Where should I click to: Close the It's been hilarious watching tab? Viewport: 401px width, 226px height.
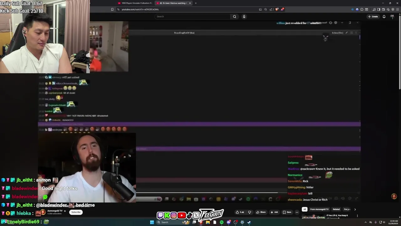[190, 3]
